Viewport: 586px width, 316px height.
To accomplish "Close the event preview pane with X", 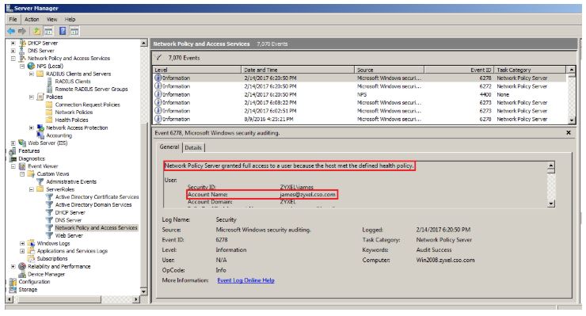I will point(569,133).
